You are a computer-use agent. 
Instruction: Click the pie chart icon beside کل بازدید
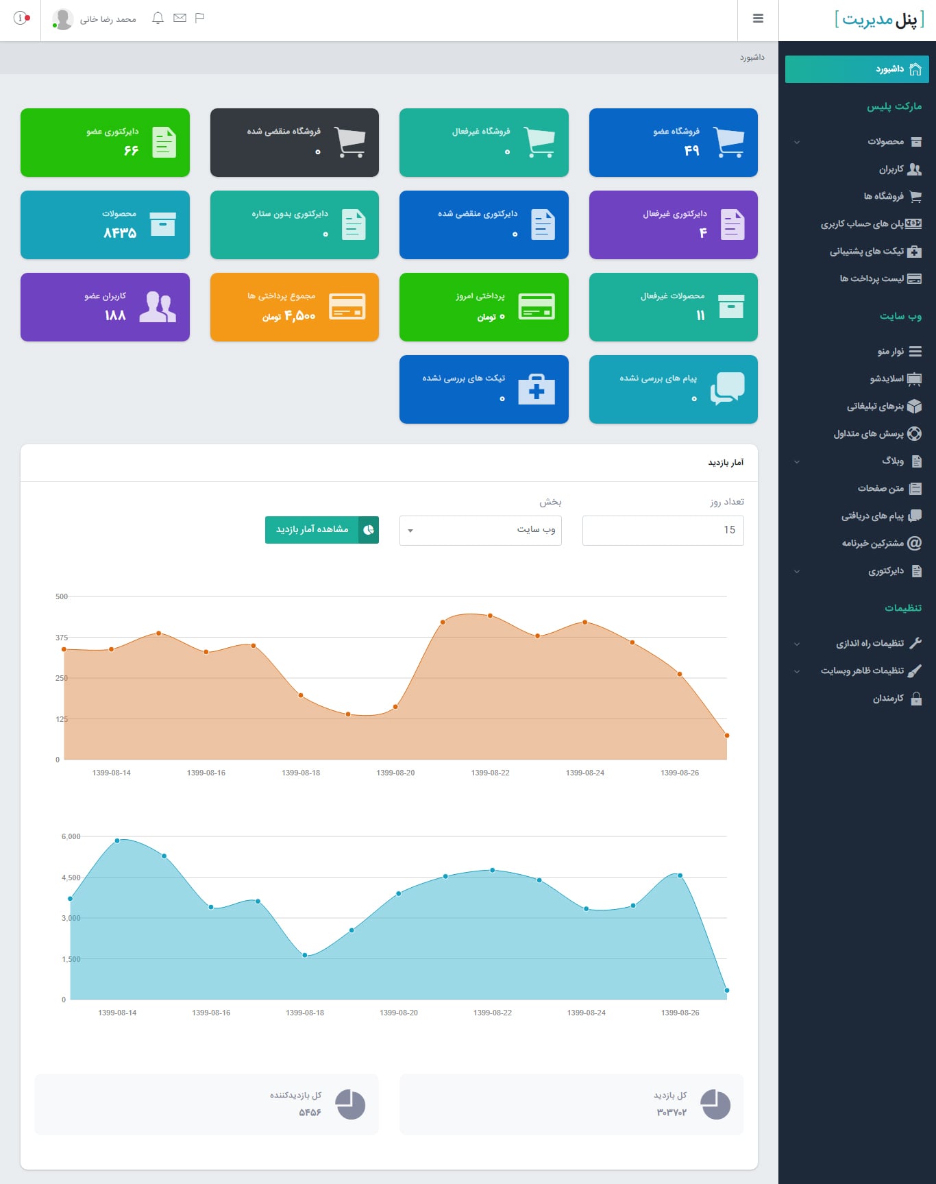click(x=716, y=1104)
